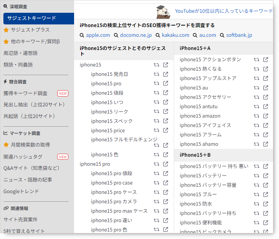Click keyword text iphone15 pro ケース
The height and width of the screenshot is (239, 279).
pos(114,192)
